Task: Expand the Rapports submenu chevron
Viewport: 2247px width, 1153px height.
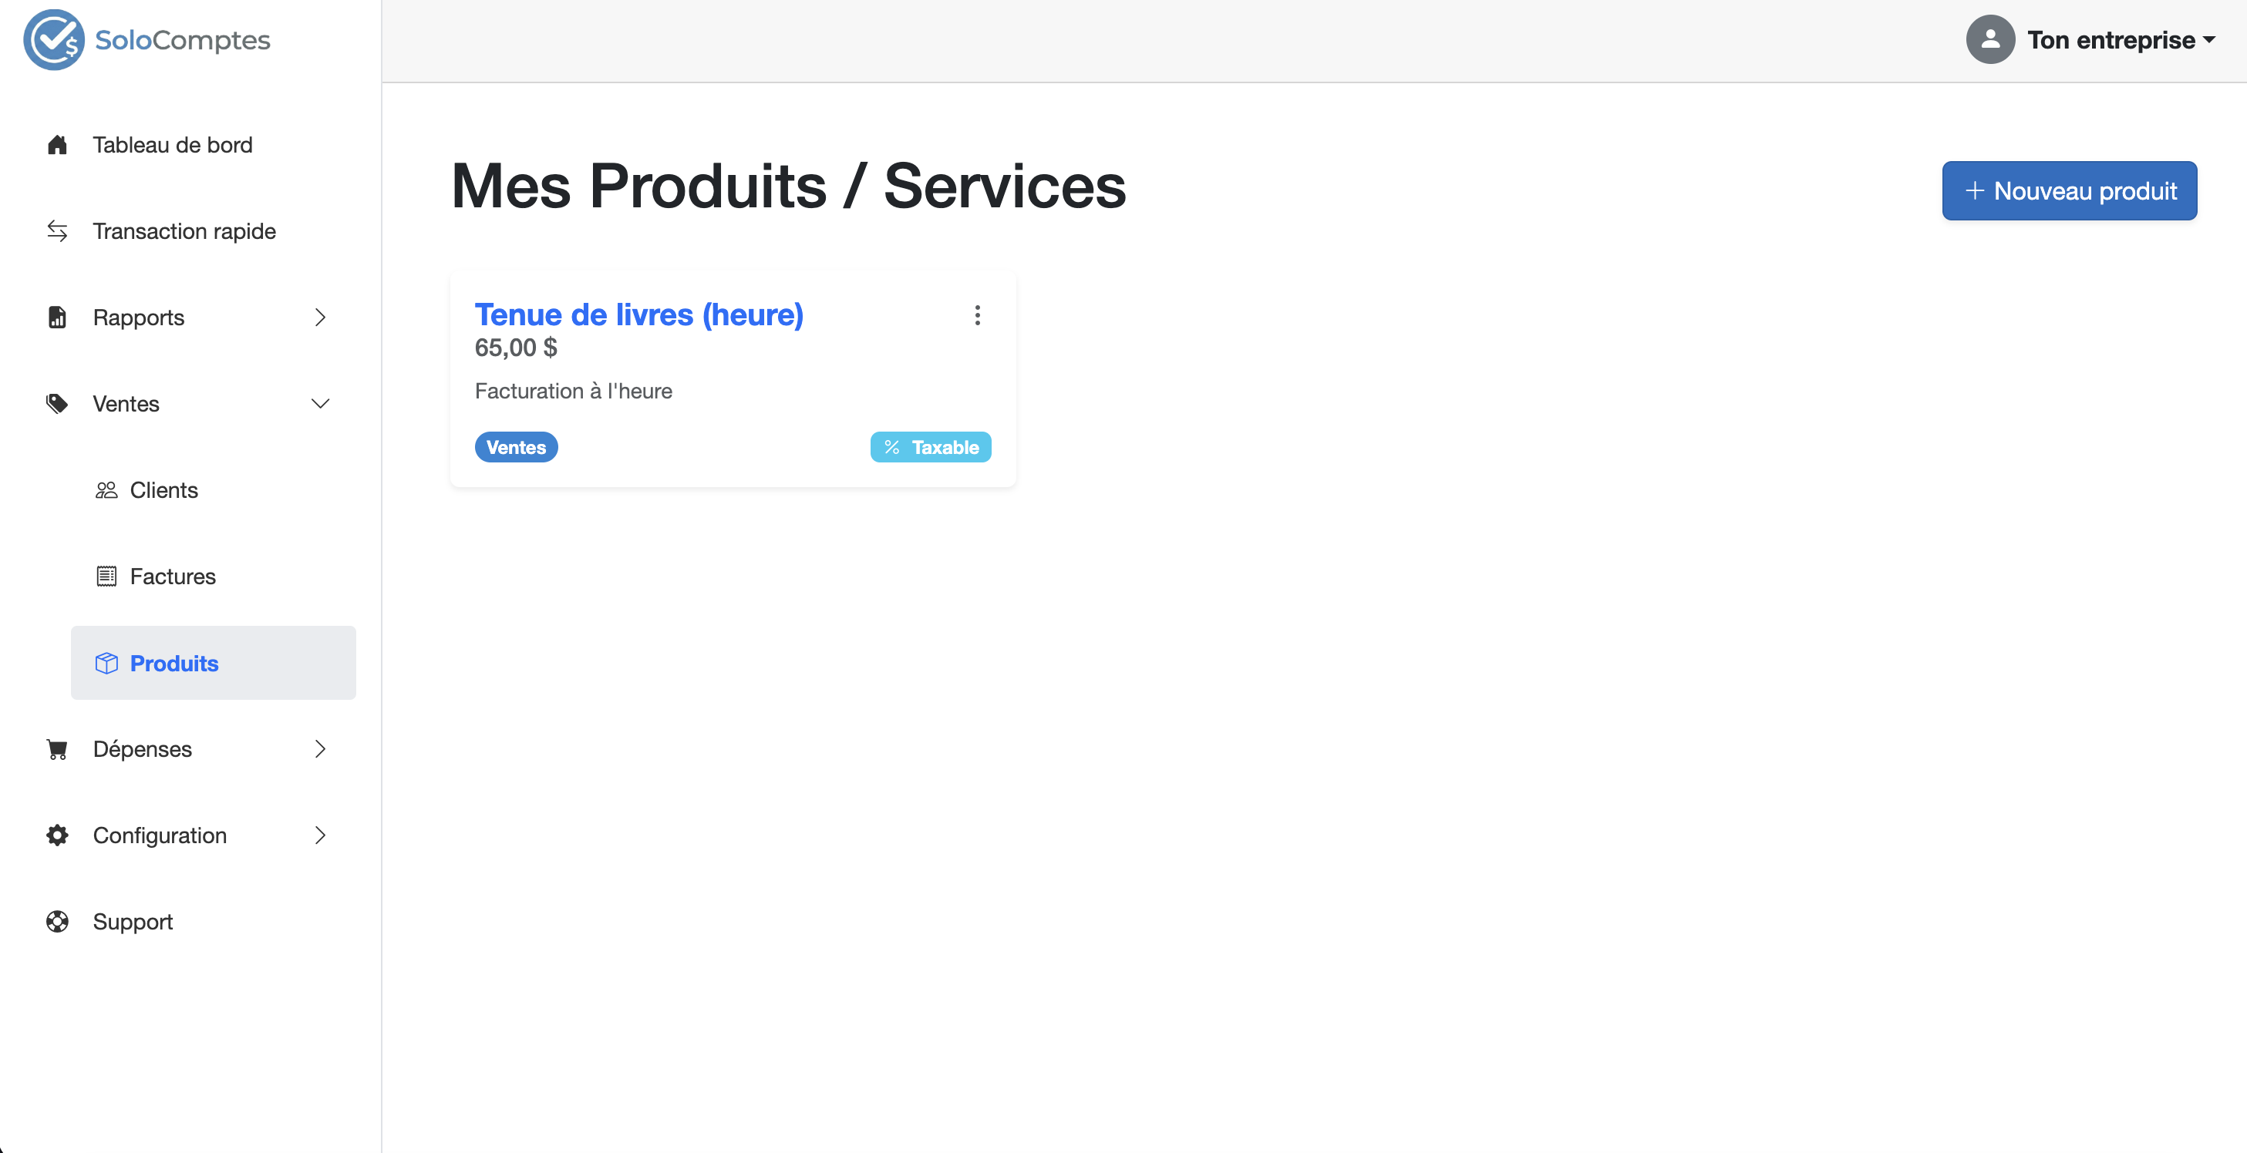Action: pos(320,318)
